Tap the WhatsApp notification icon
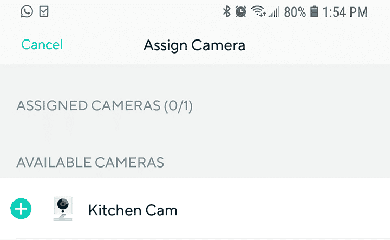The height and width of the screenshot is (240, 390). click(x=27, y=11)
